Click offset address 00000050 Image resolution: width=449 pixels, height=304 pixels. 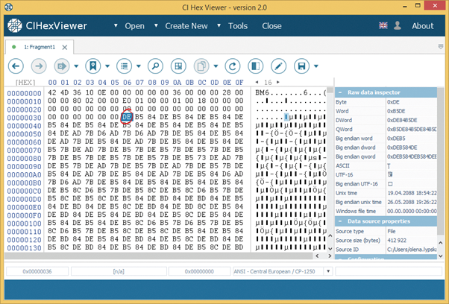pyautogui.click(x=25, y=134)
